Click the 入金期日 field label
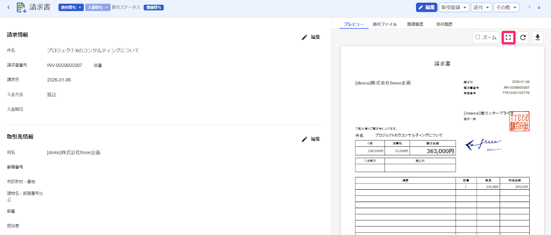The width and height of the screenshot is (551, 235). click(15, 109)
